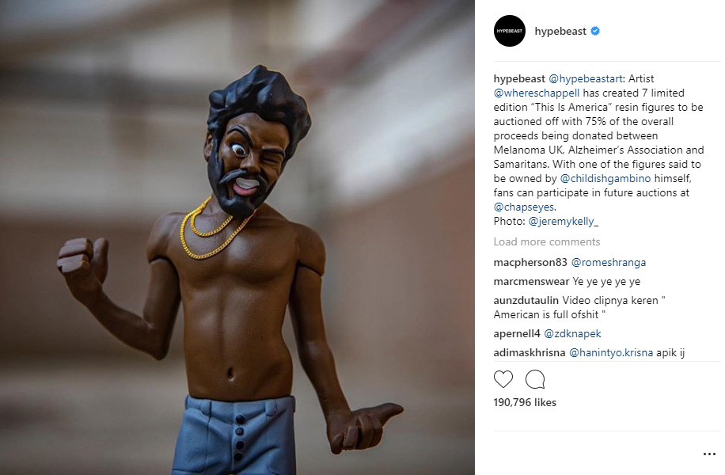Open the hypebeast username in header
725x475 pixels.
click(x=560, y=31)
